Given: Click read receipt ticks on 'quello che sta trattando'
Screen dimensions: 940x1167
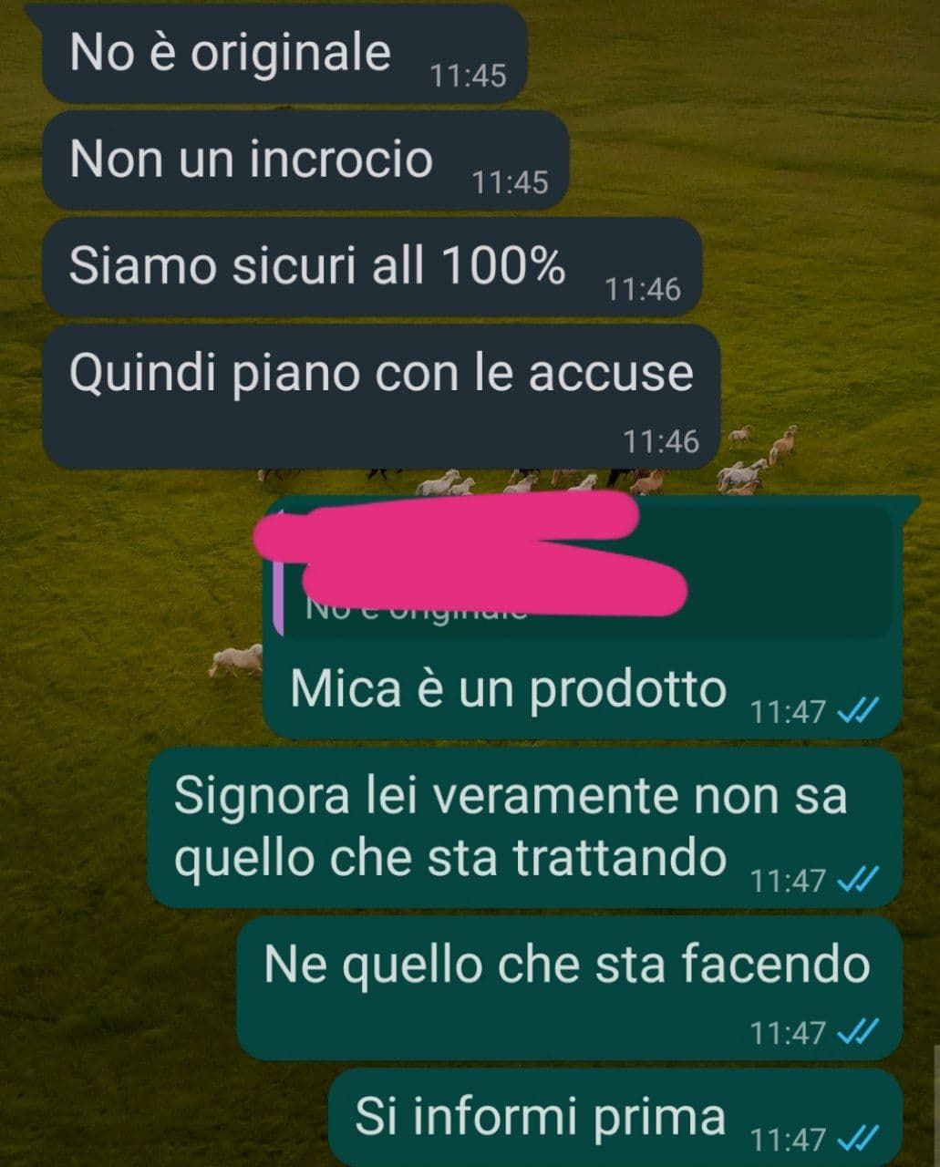Looking at the screenshot, I should (x=857, y=880).
